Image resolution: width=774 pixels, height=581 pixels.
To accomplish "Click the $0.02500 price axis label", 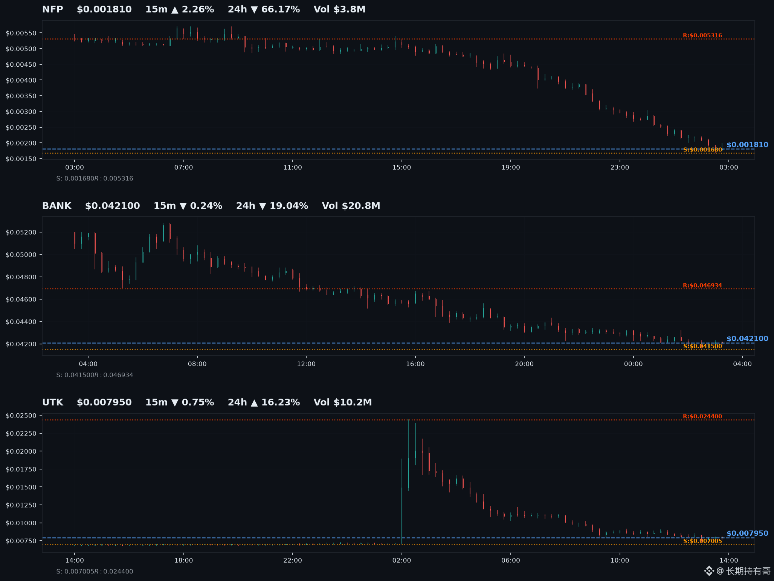I will pos(21,416).
